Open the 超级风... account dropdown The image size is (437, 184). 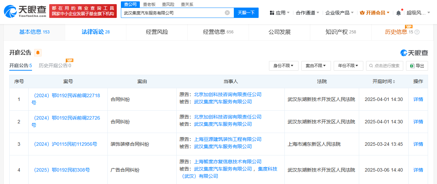418,13
